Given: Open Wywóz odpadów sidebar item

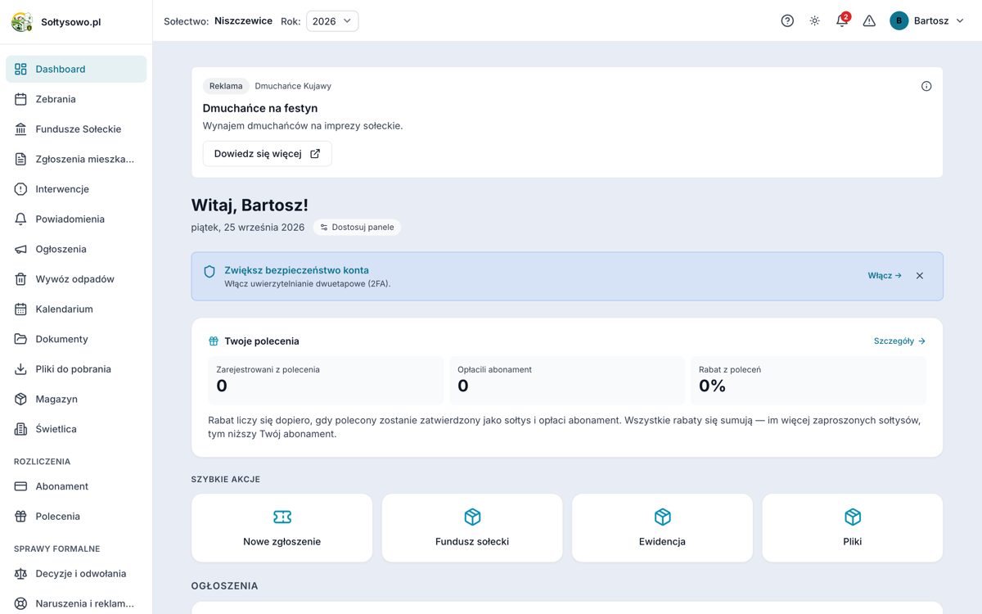Looking at the screenshot, I should point(76,279).
